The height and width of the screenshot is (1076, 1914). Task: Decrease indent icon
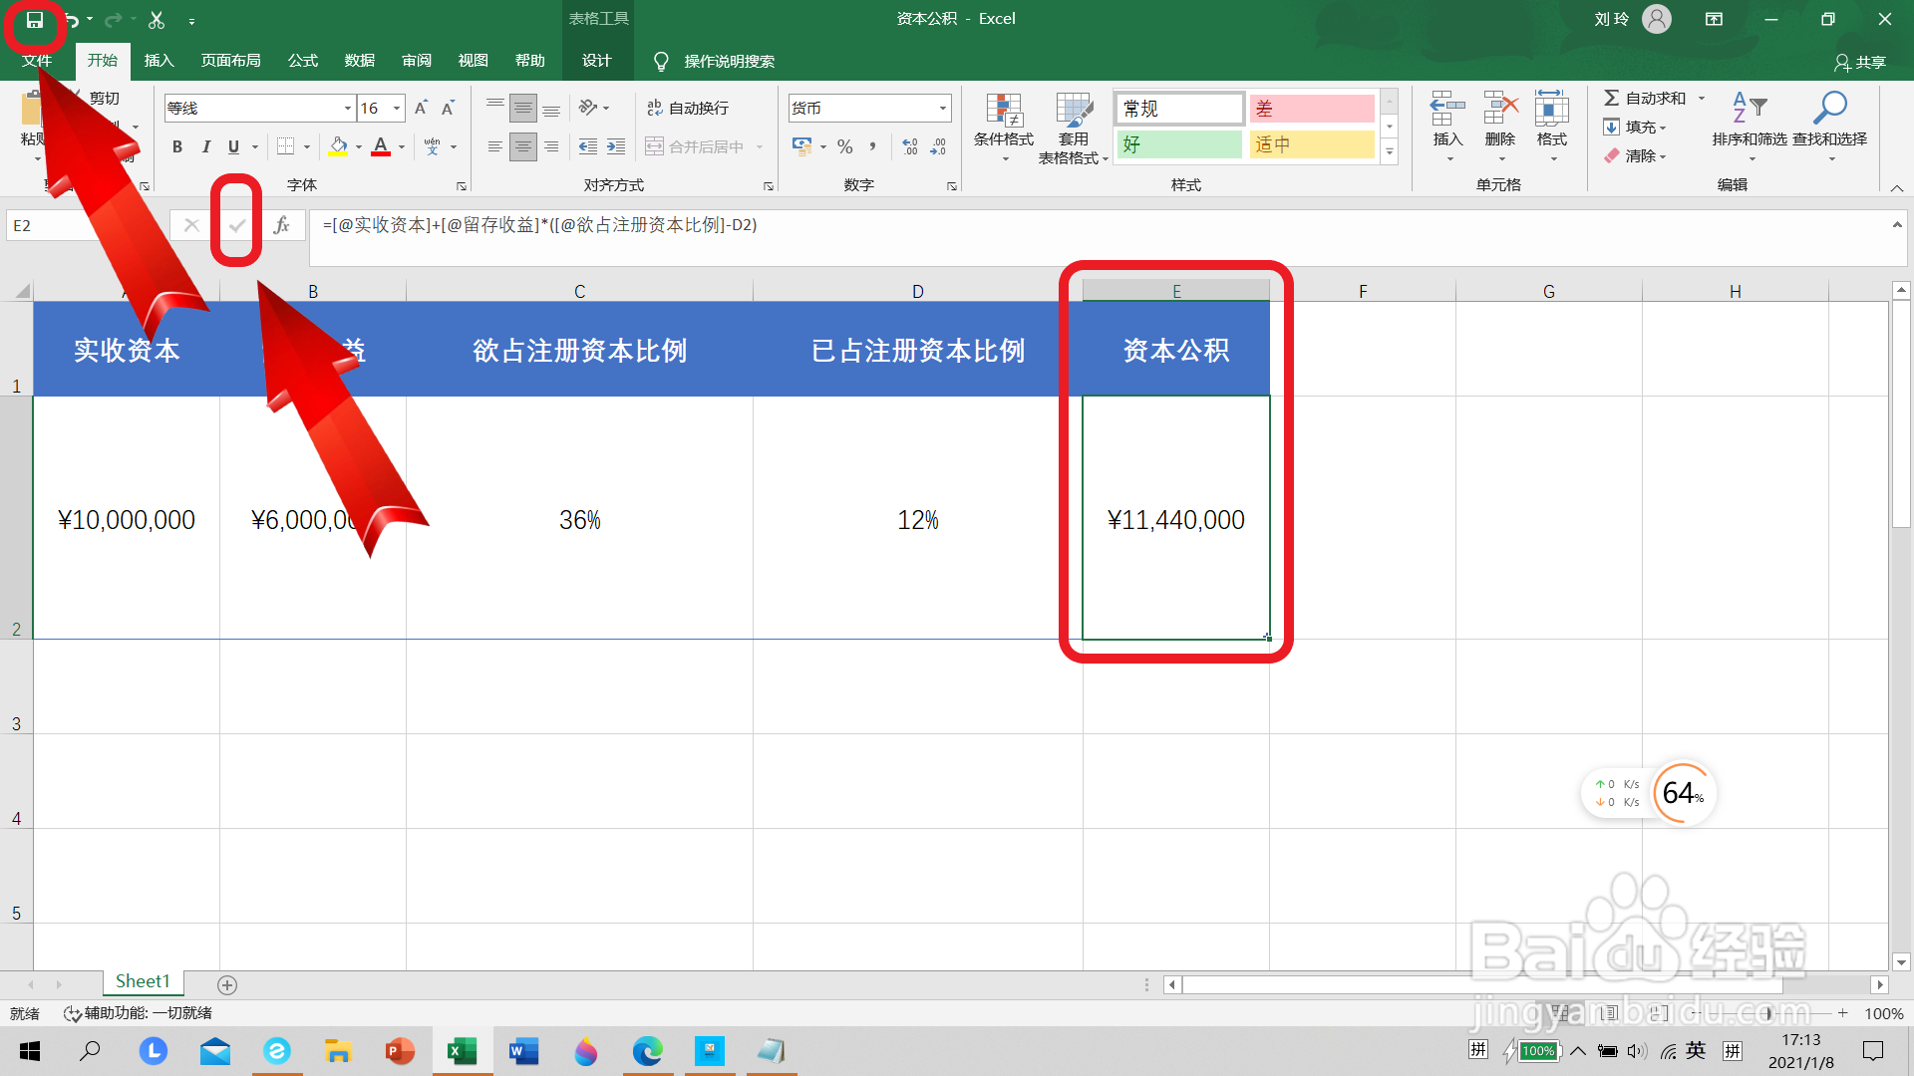click(x=588, y=146)
